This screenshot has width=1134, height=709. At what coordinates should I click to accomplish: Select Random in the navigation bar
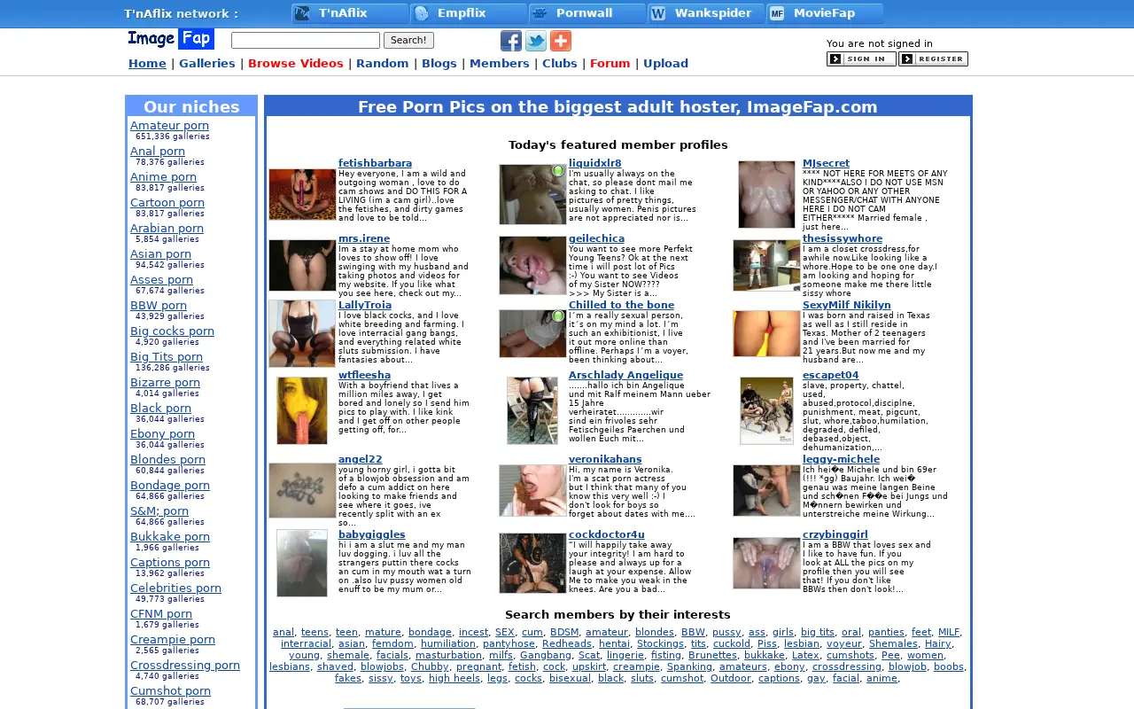pos(383,64)
